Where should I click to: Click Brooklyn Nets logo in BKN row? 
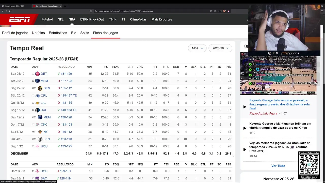click(40, 139)
